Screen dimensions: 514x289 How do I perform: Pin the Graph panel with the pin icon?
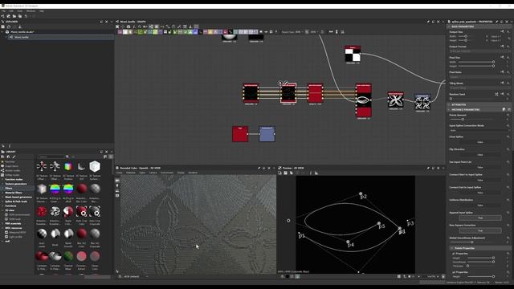(428, 22)
